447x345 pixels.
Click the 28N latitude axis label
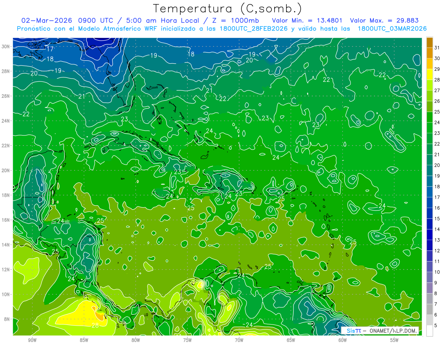6,71
